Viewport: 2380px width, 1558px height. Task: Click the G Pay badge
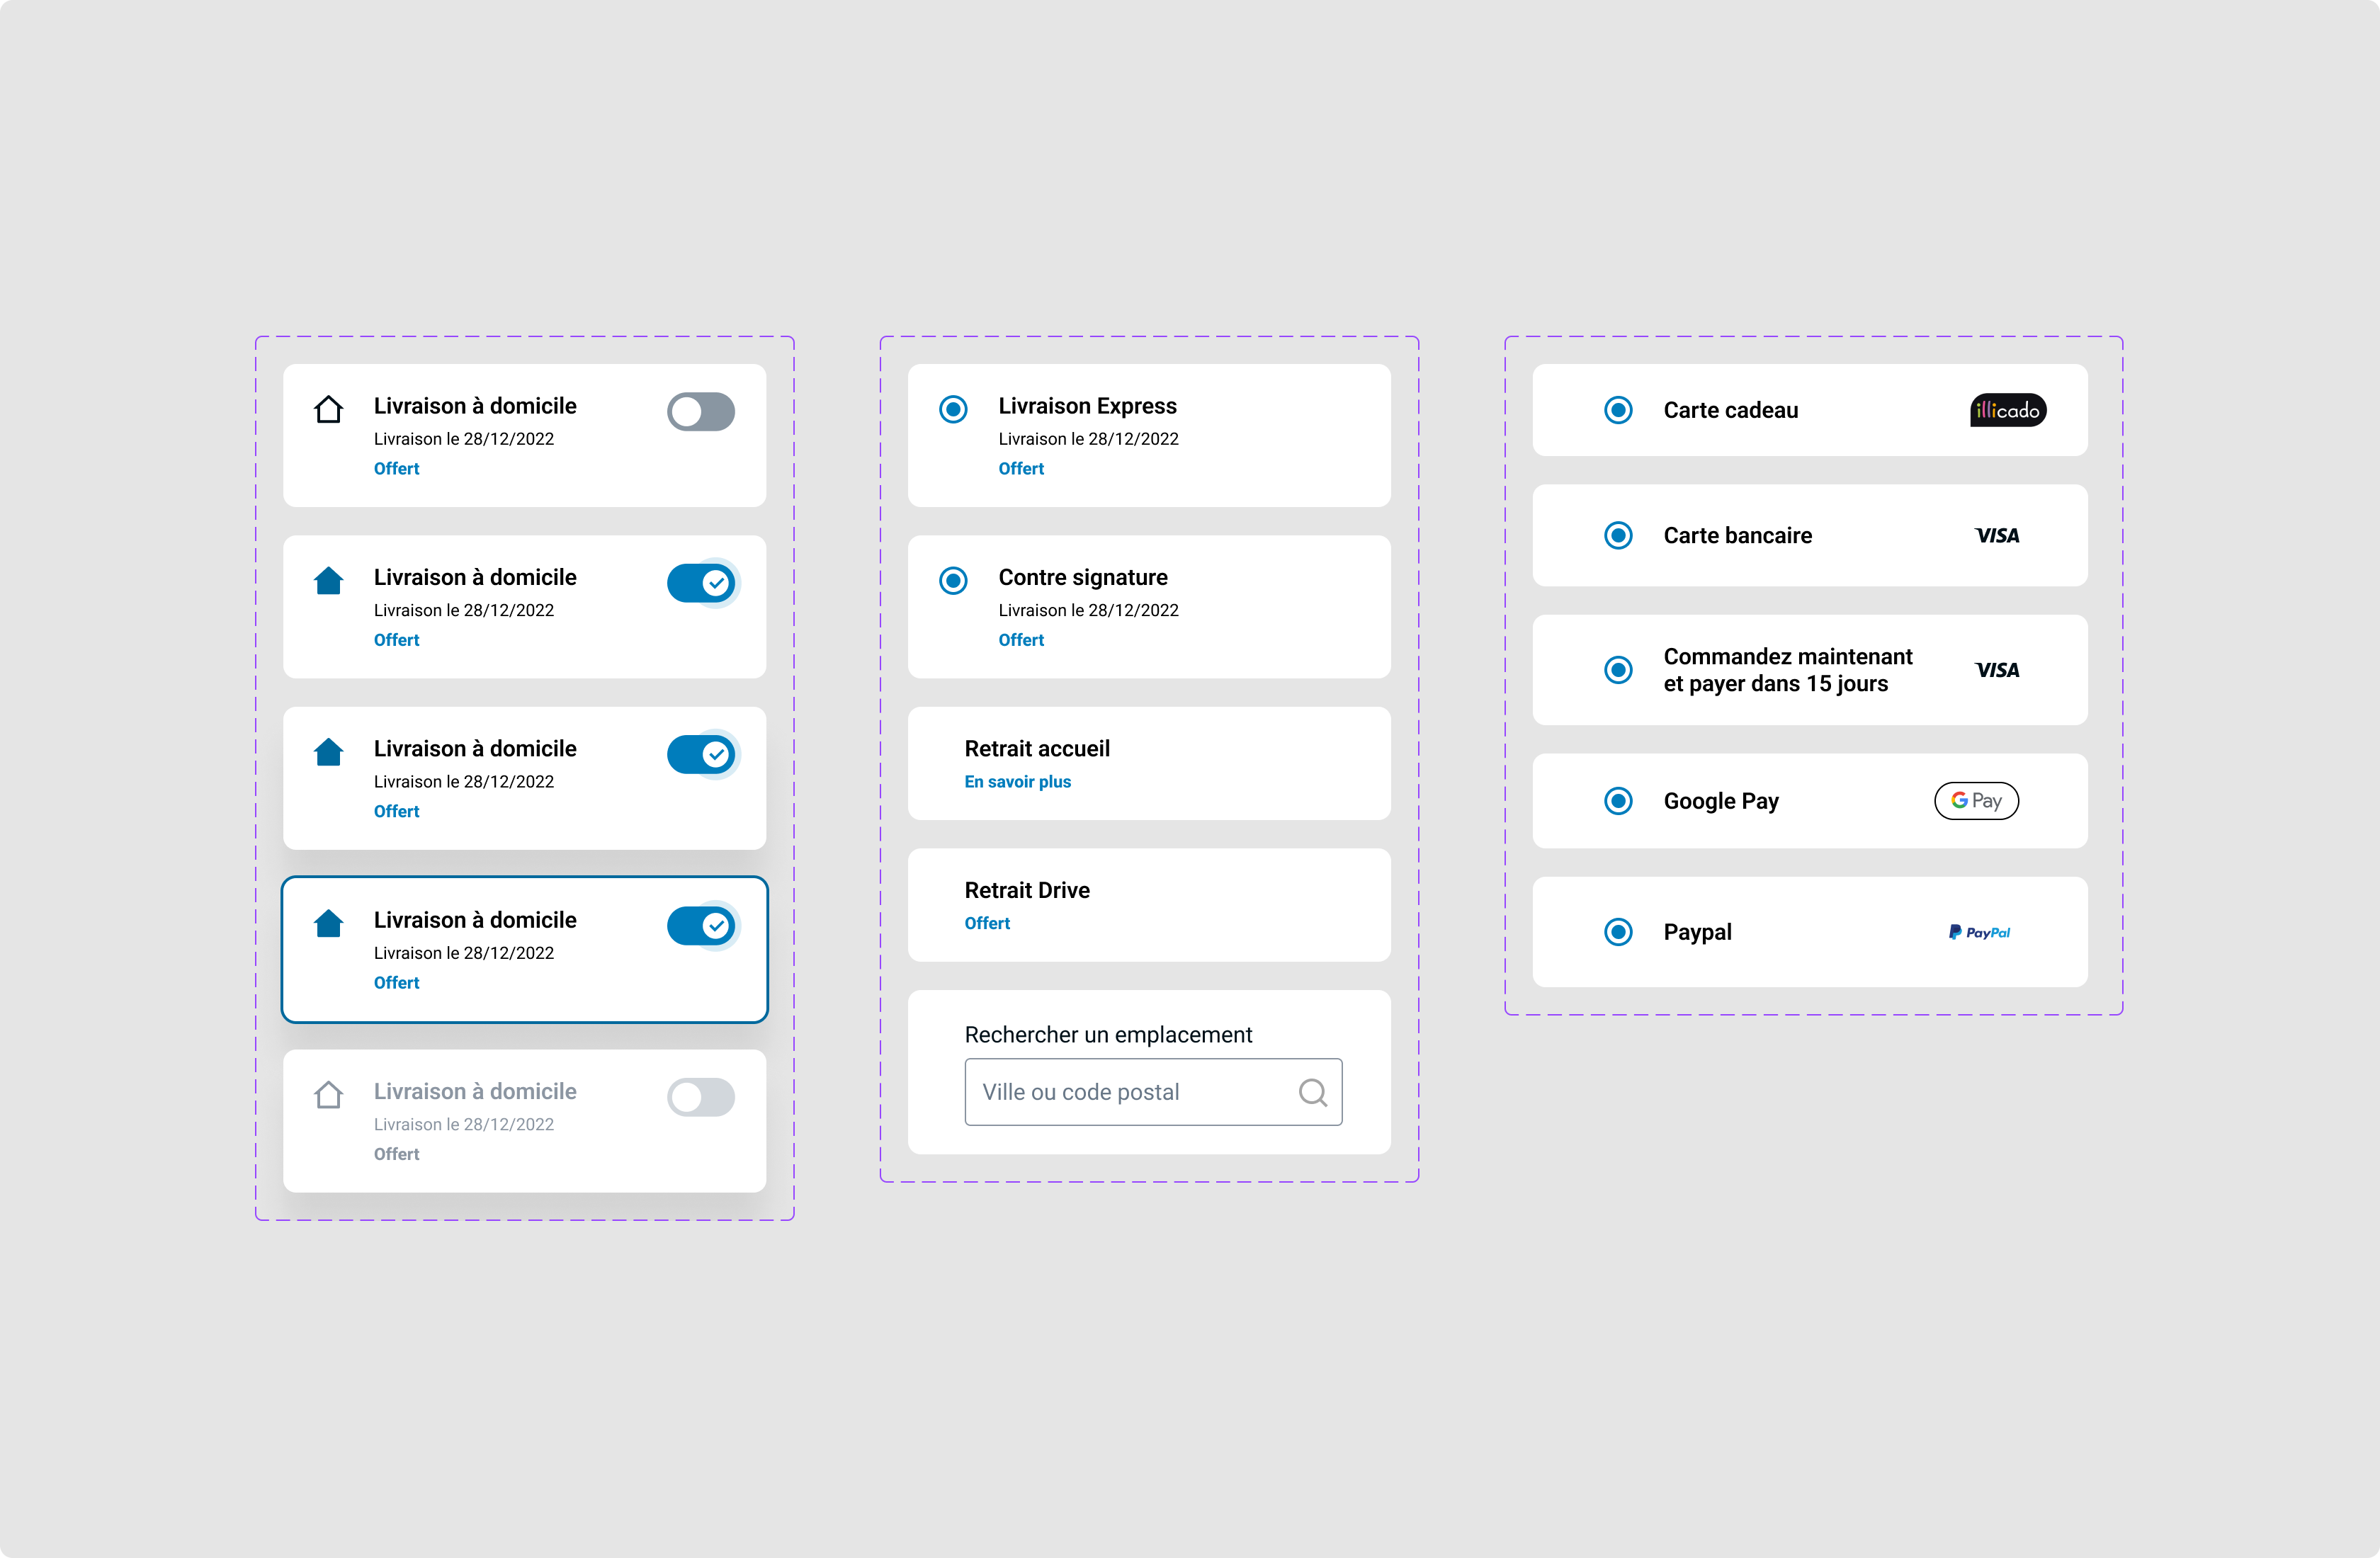(x=1976, y=801)
